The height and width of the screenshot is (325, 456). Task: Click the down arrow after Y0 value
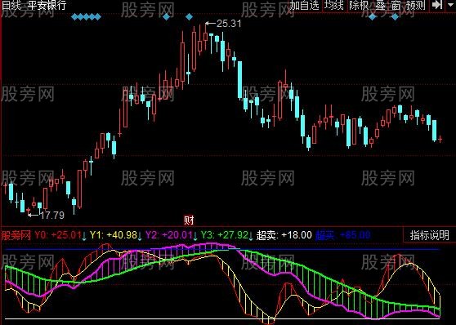click(x=84, y=236)
